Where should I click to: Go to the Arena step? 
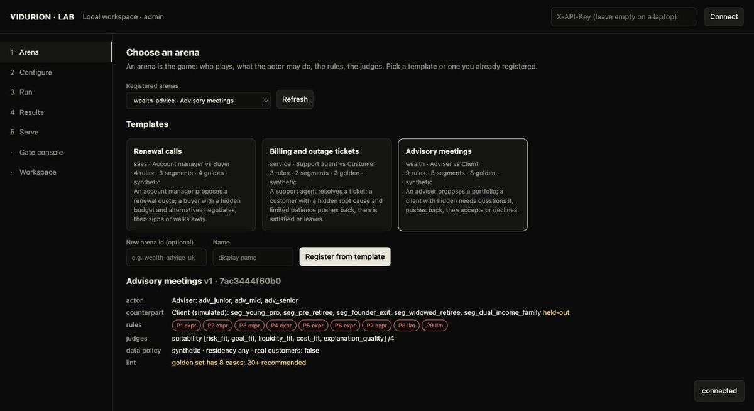pos(56,52)
